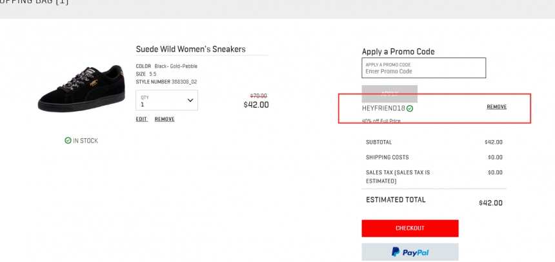Click the Enter Promo Code field

[424, 68]
